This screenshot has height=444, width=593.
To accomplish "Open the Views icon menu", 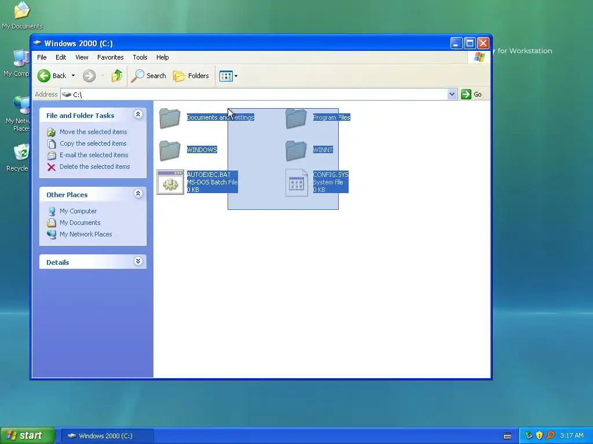I will coord(228,76).
